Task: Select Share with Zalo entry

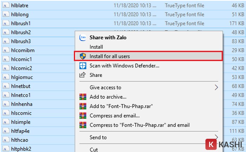Action: tap(108, 38)
